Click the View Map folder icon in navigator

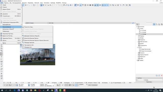(157, 24)
